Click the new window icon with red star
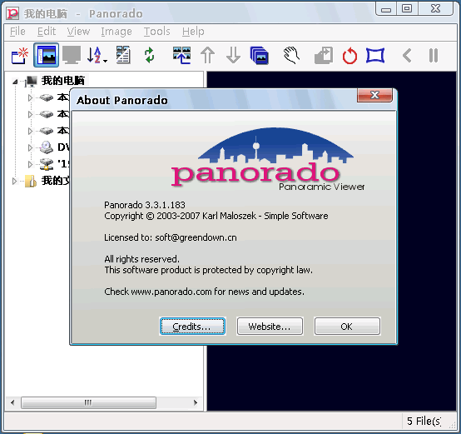This screenshot has height=434, width=461. [x=20, y=55]
